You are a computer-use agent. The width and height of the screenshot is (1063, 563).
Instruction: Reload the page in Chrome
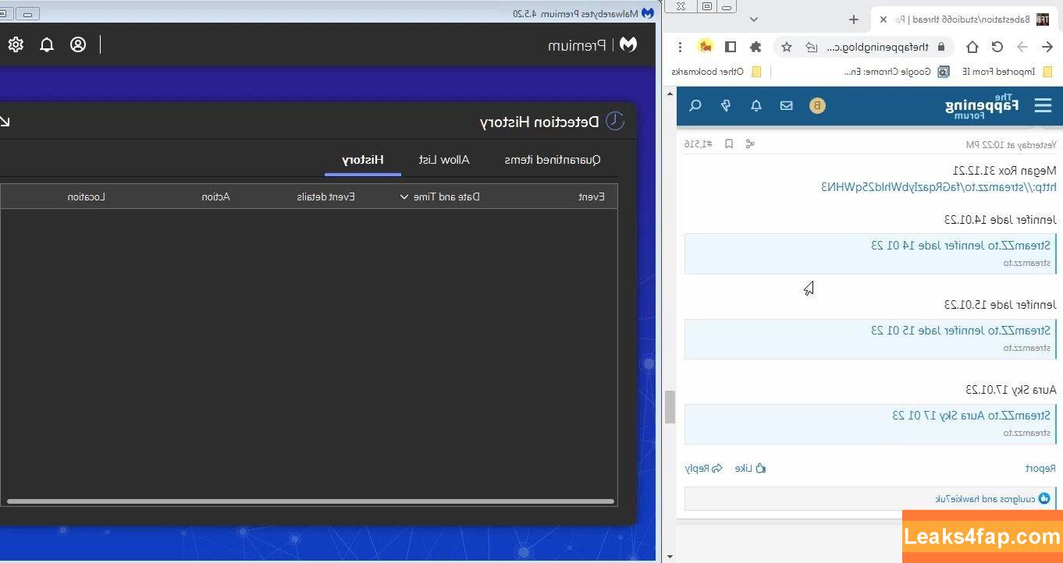(x=997, y=47)
